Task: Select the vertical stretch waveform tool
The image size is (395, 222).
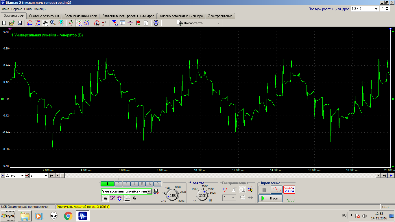Action: click(38, 23)
